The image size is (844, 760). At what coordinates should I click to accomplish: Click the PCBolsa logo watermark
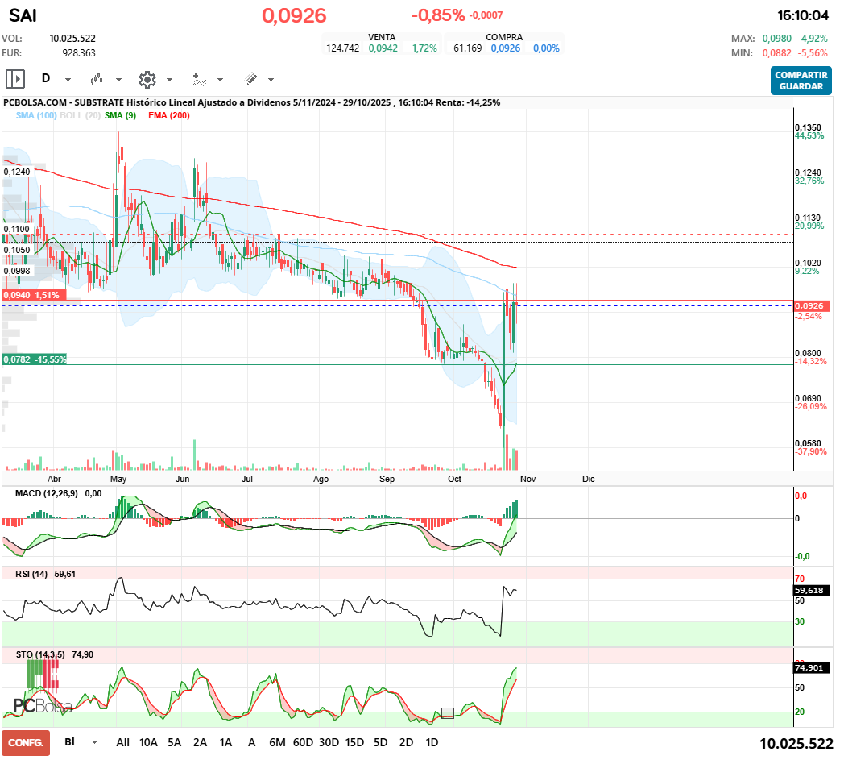coord(42,705)
